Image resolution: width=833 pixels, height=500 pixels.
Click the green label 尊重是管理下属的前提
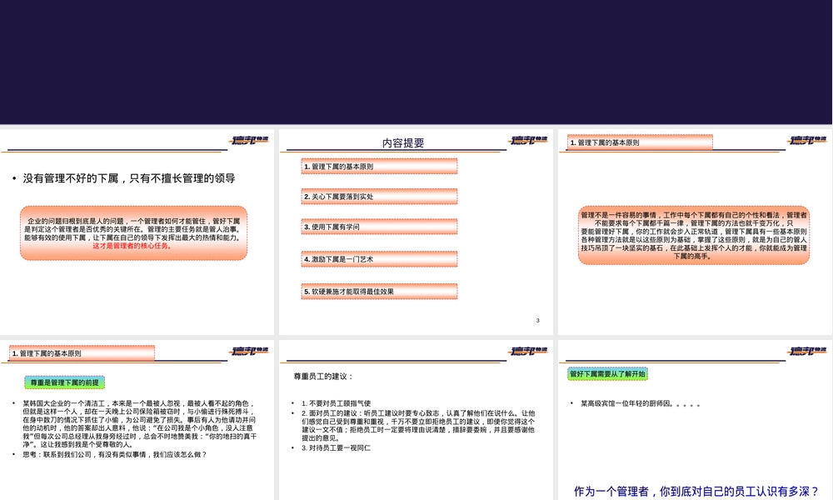click(x=64, y=382)
